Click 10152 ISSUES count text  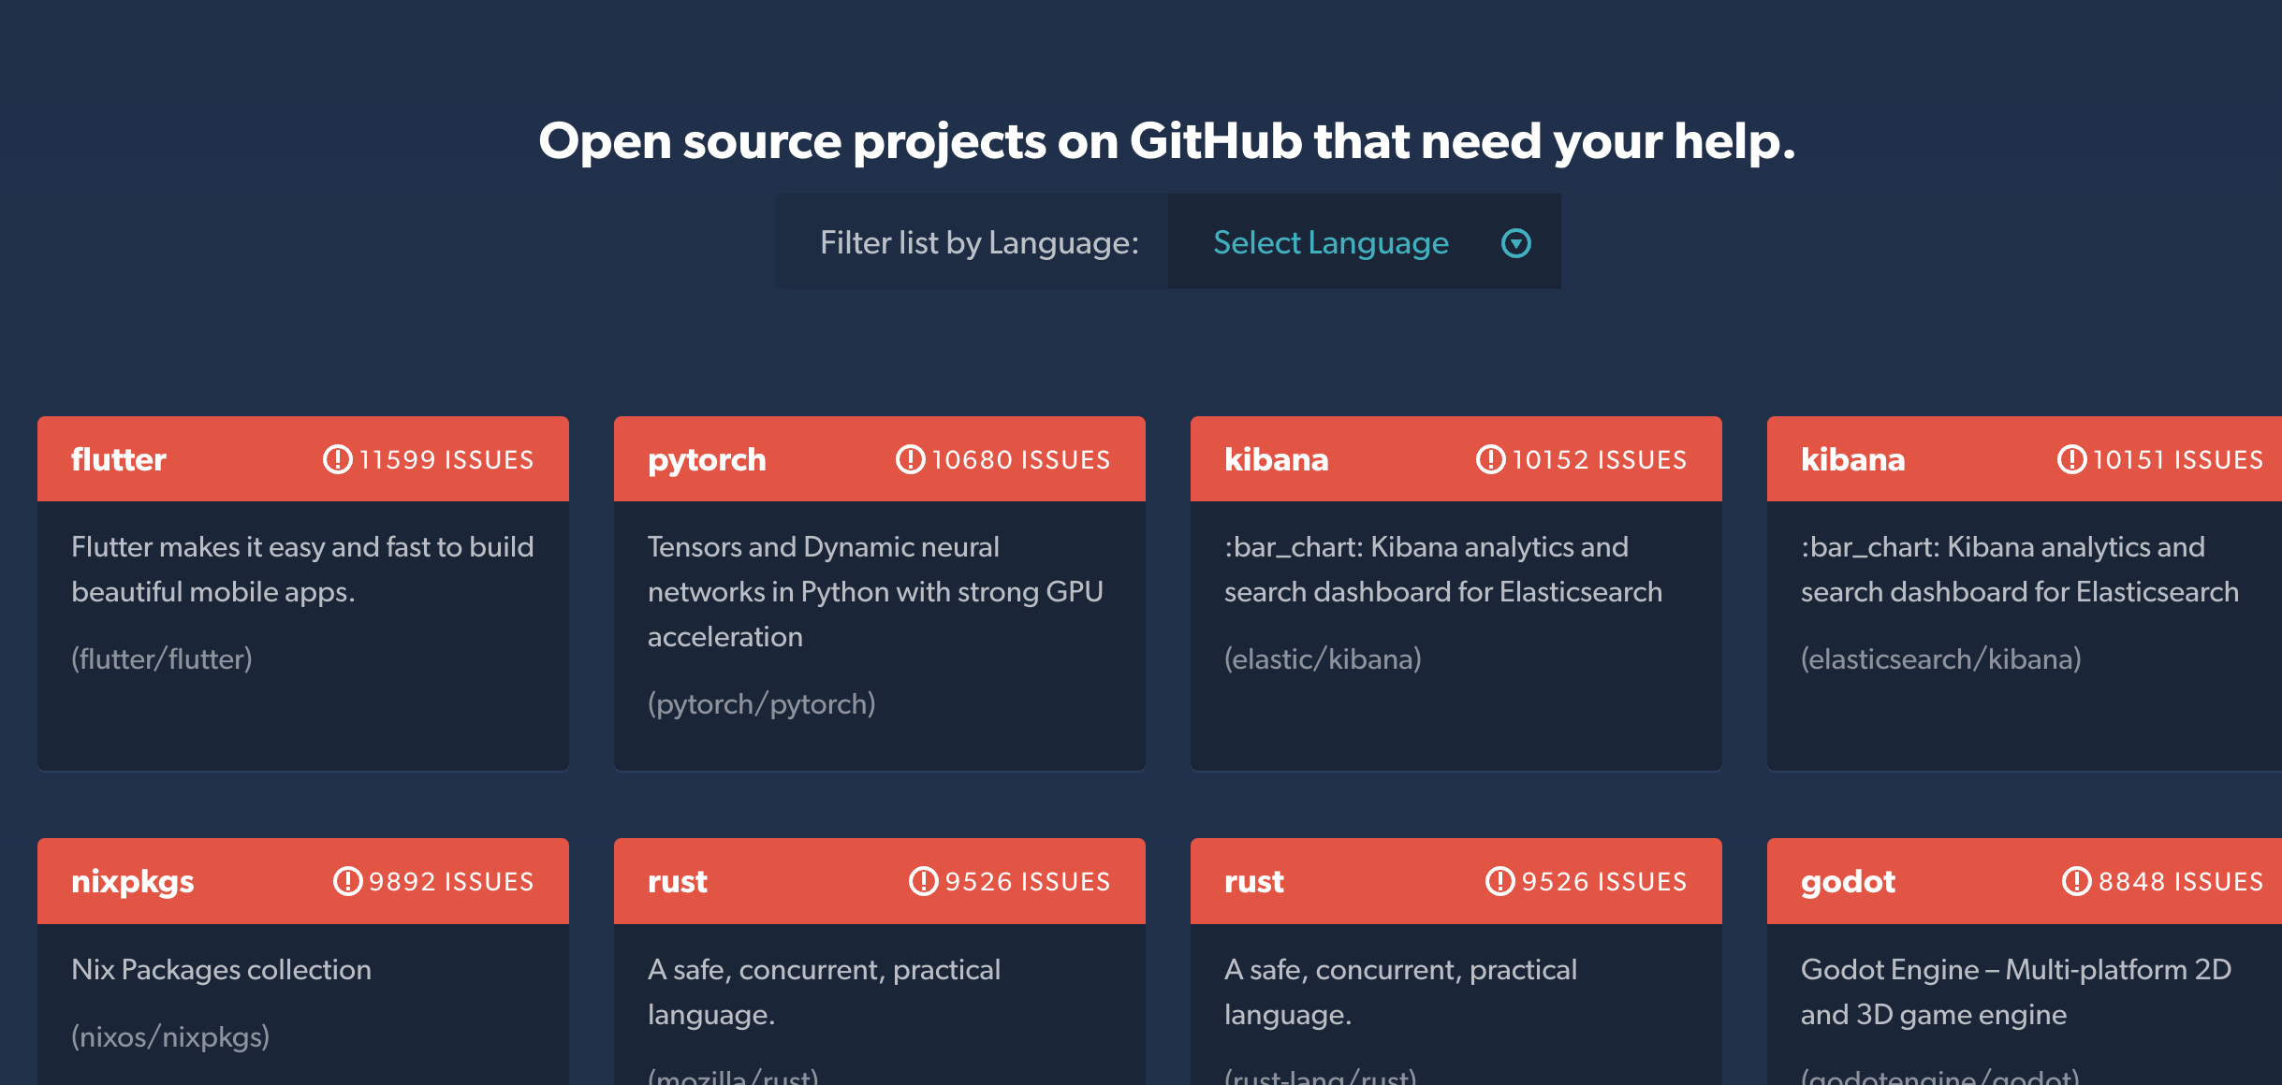pyautogui.click(x=1600, y=459)
